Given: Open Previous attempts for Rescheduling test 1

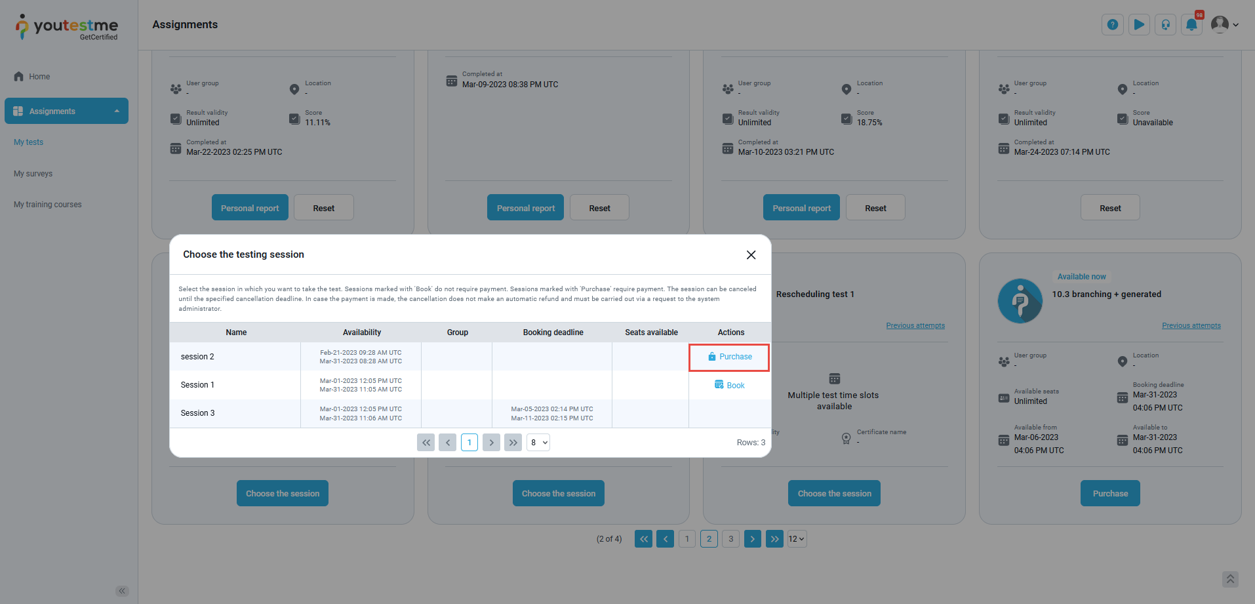Looking at the screenshot, I should point(915,326).
